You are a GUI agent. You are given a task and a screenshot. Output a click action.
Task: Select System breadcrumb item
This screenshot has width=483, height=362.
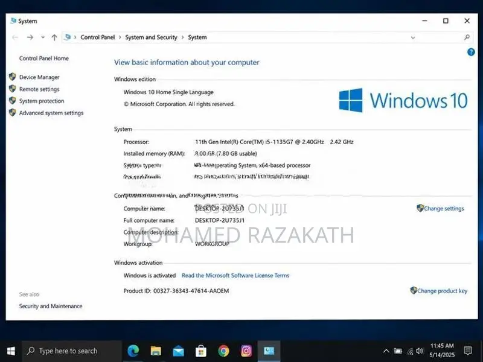[197, 37]
